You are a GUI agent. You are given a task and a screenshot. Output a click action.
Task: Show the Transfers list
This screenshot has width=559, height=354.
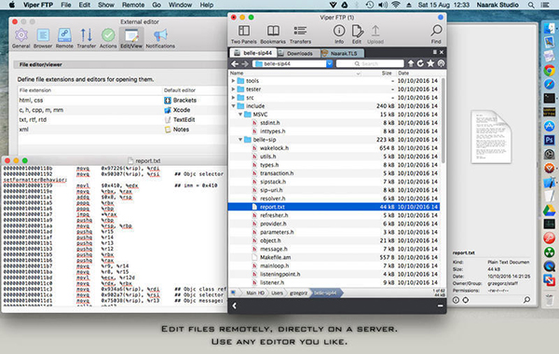300,34
